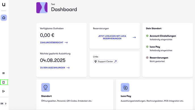Click the 0,00 € balance amount
This screenshot has height=110, width=195.
(47, 35)
